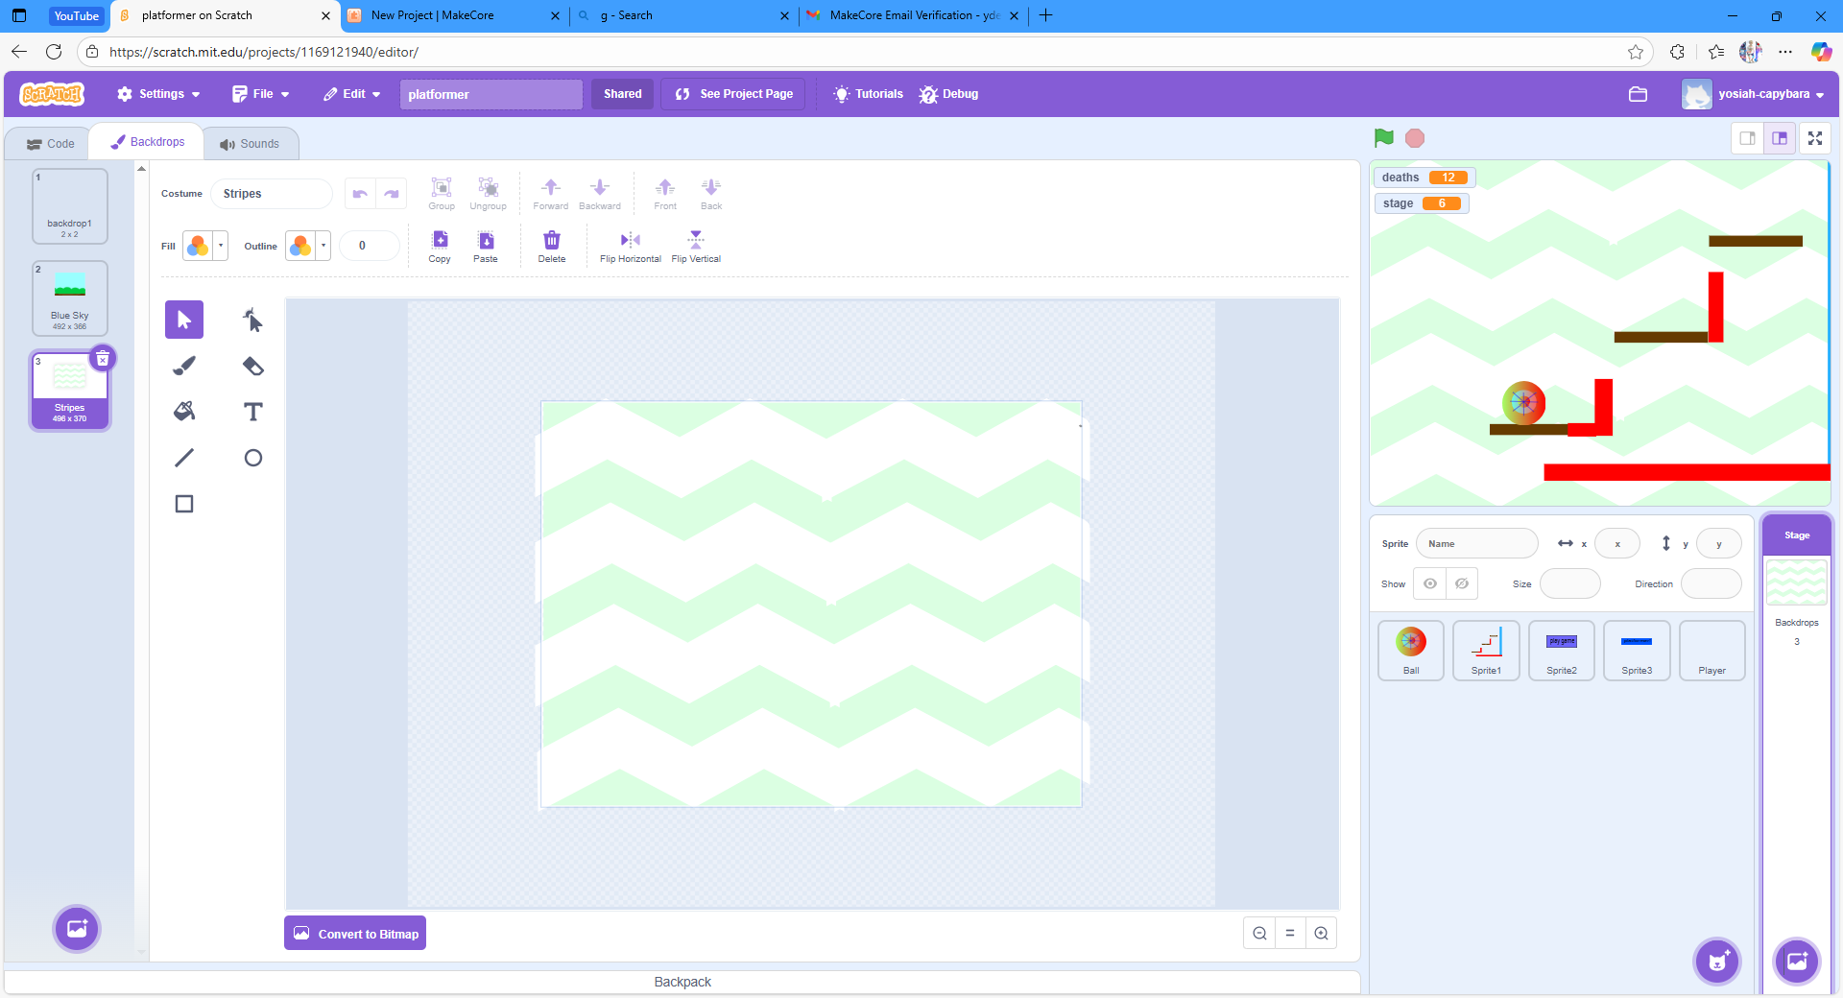Click the Shared button
The height and width of the screenshot is (998, 1843).
click(x=623, y=94)
